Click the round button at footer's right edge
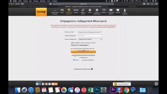 [156, 84]
